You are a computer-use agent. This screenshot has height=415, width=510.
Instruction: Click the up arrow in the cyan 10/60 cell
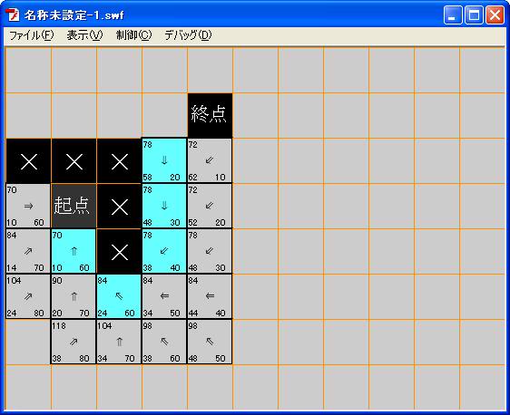tap(74, 251)
